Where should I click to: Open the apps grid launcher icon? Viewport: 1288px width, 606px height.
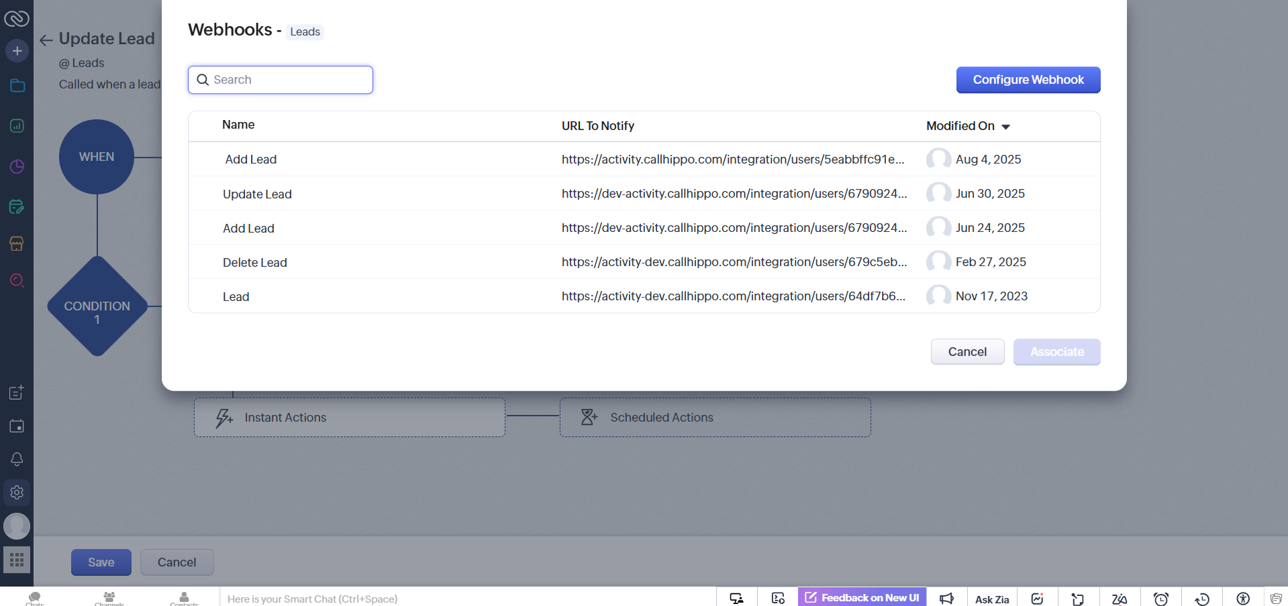17,560
